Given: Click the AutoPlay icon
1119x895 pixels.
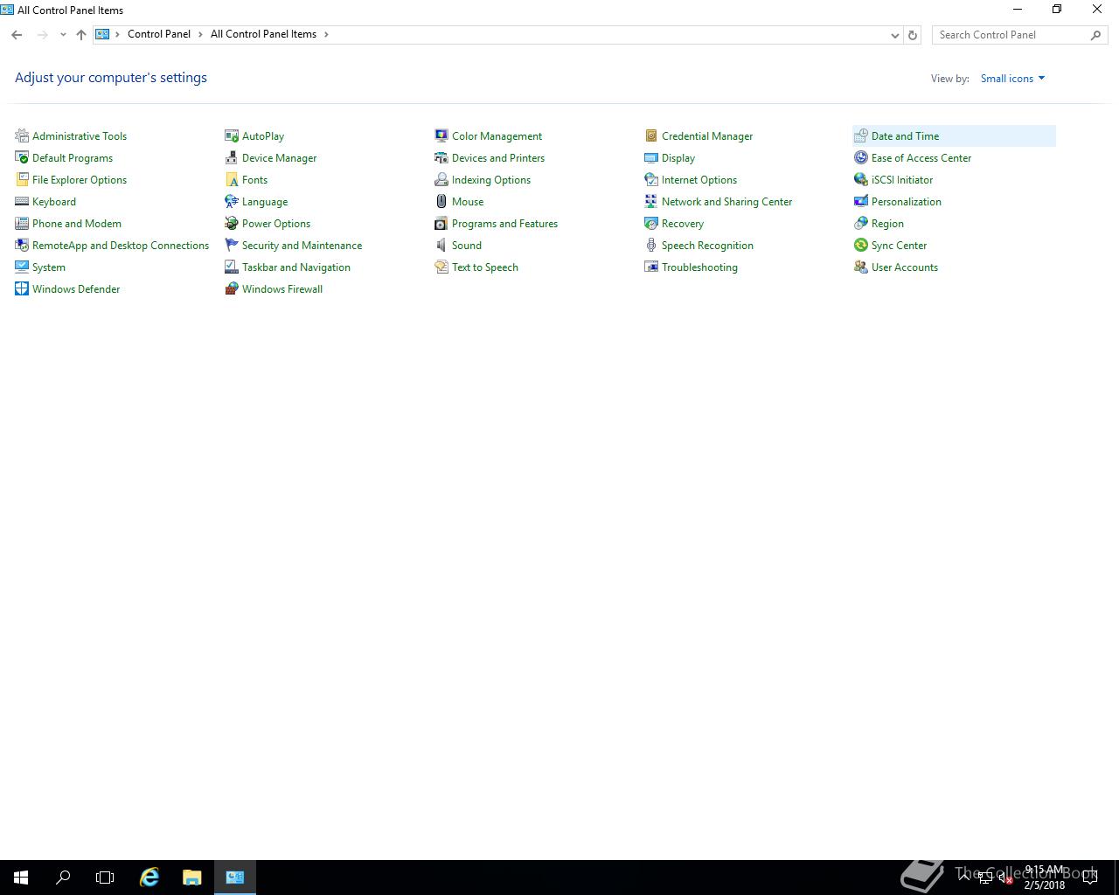Looking at the screenshot, I should pos(232,135).
